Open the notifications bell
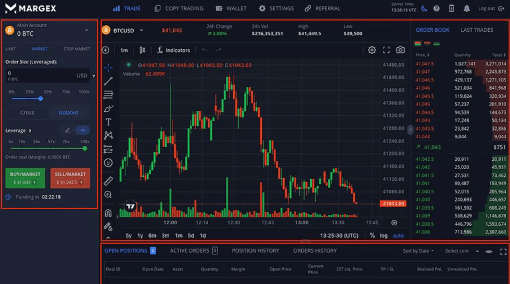Screen dimensions: 510x284 coord(466,8)
